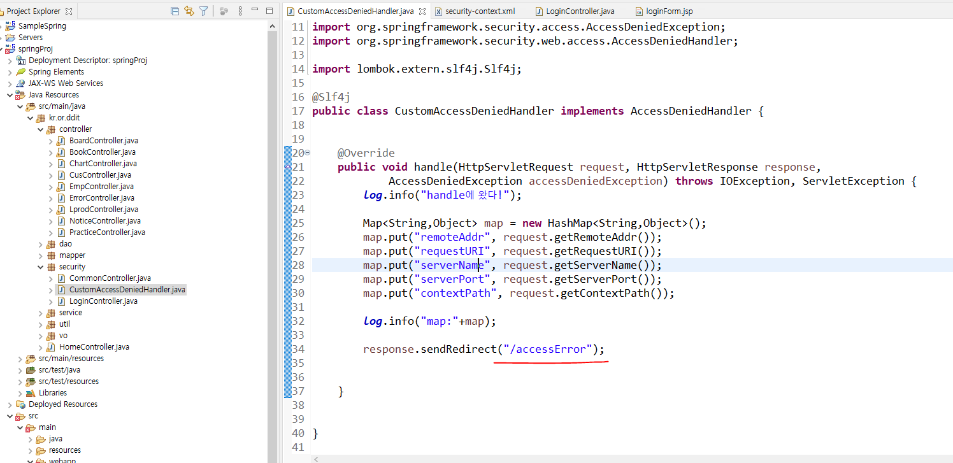The image size is (953, 463).
Task: Click BookController.java file icon
Action: click(61, 152)
